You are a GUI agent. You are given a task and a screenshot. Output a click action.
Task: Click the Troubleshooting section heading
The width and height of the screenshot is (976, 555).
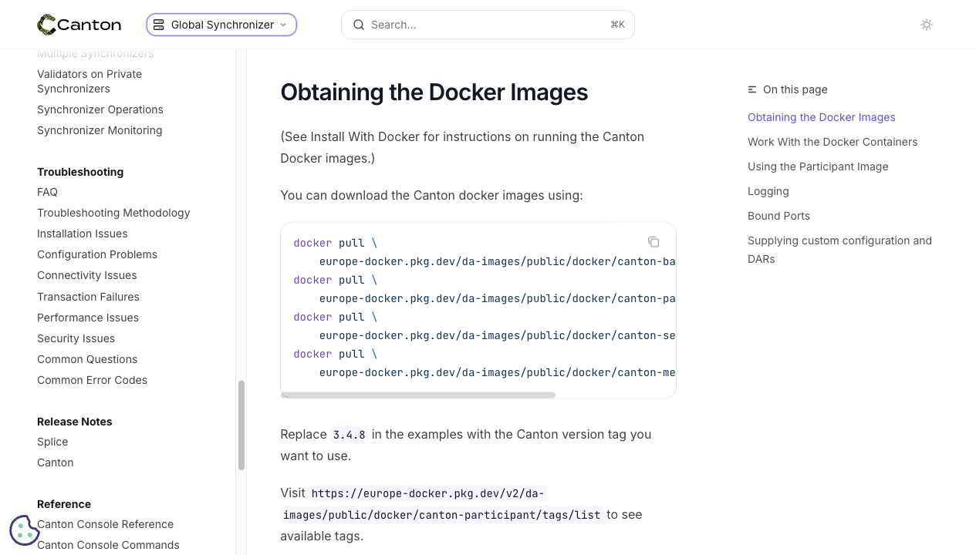click(80, 172)
